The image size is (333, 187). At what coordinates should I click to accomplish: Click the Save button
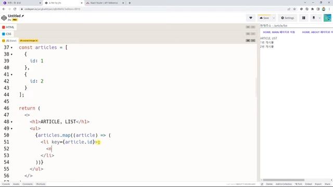click(x=264, y=18)
